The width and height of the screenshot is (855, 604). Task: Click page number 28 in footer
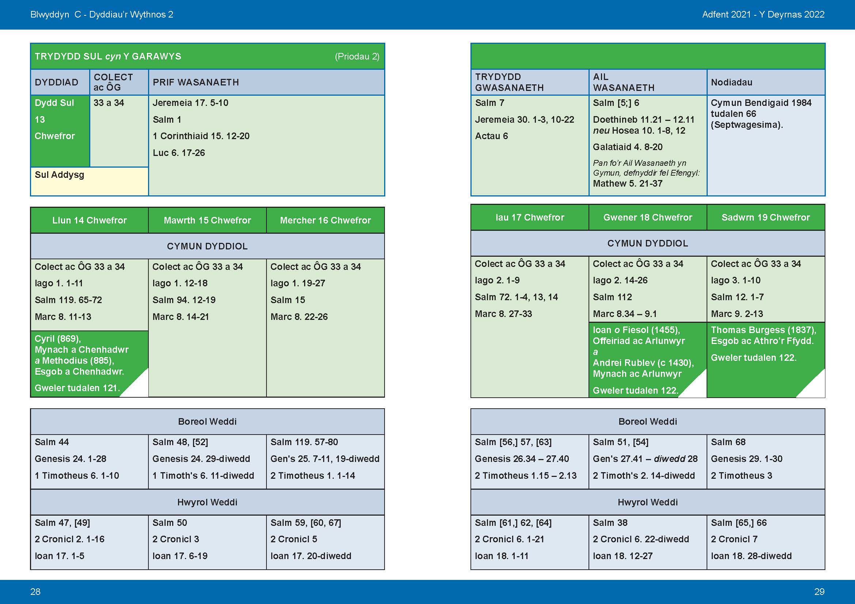35,591
